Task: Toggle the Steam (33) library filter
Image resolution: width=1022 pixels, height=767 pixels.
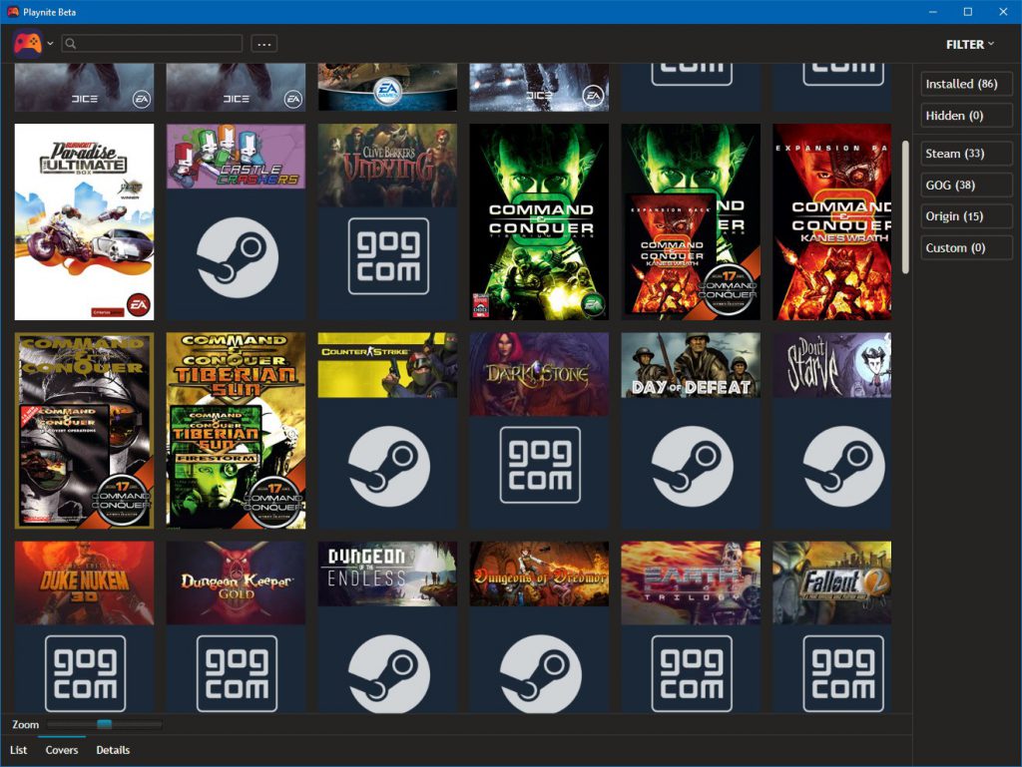Action: point(966,154)
